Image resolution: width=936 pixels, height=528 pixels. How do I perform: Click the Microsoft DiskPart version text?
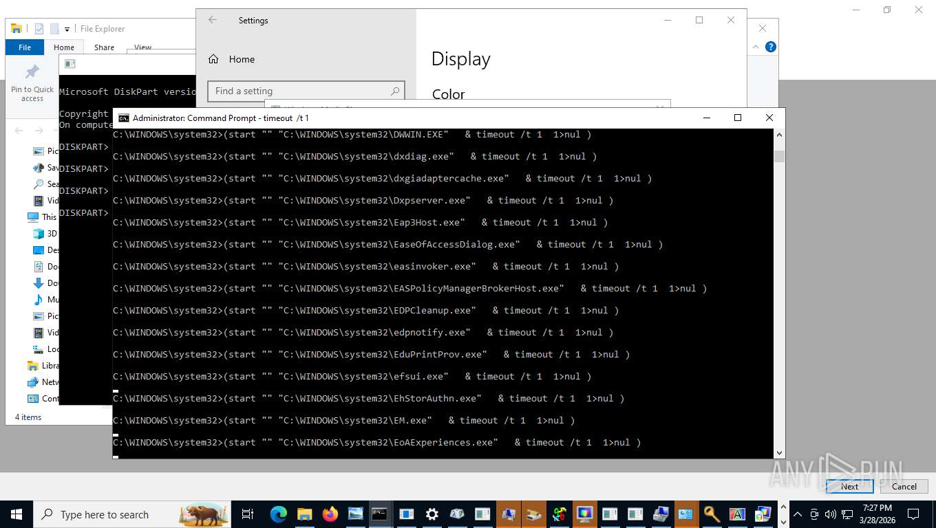coord(127,91)
